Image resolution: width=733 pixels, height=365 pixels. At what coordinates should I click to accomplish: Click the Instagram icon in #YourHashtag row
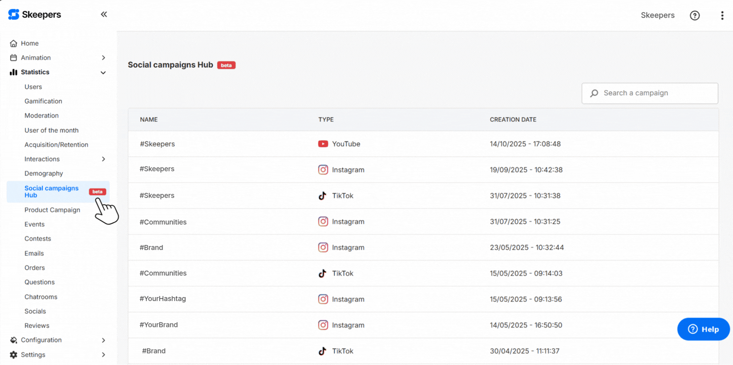click(323, 299)
